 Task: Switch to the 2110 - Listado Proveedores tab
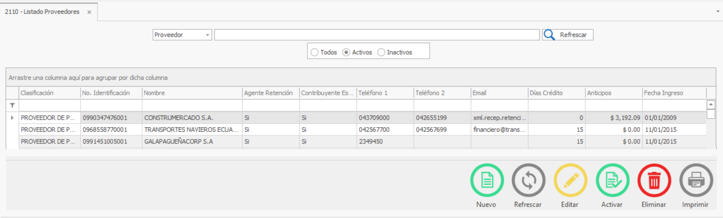point(42,12)
